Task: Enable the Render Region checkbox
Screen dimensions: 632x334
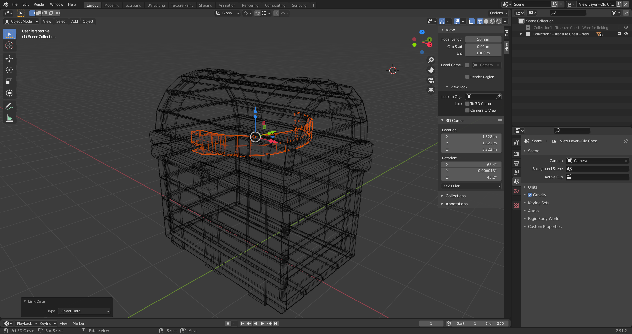Action: coord(467,77)
